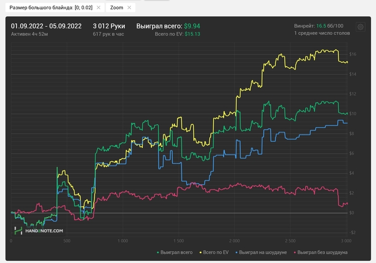Viewport: 376px width, 263px height.
Task: Click the '617 рук в час' text
Action: (109, 34)
